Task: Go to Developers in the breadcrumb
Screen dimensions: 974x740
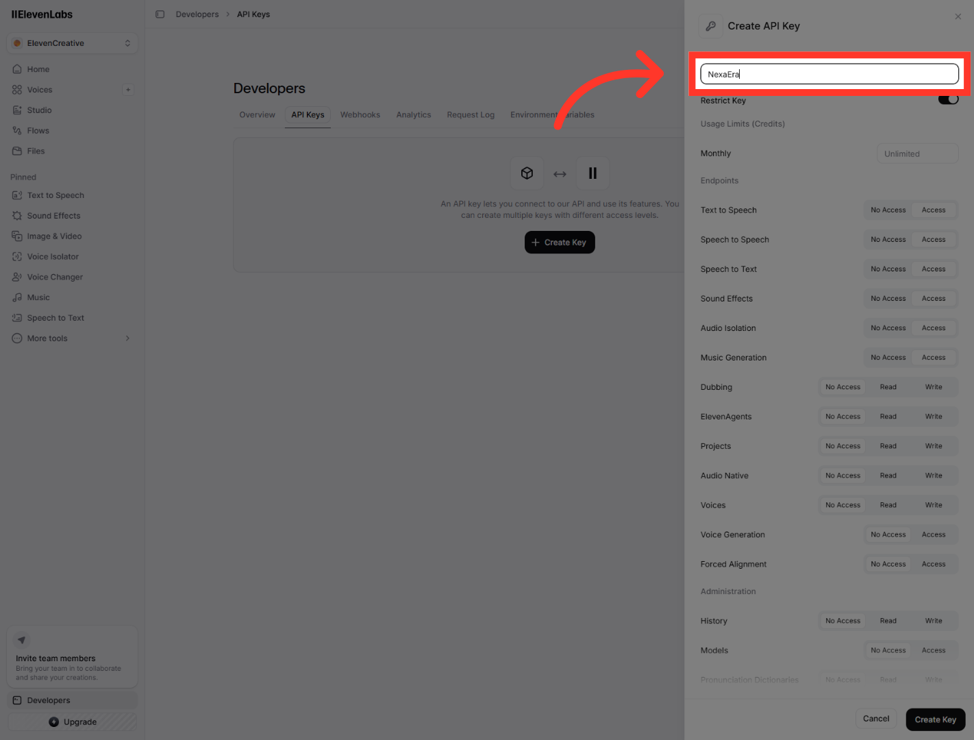Action: (197, 14)
